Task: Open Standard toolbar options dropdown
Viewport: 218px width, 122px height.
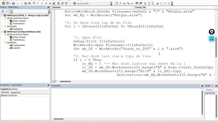Action: pyautogui.click(x=111, y=3)
